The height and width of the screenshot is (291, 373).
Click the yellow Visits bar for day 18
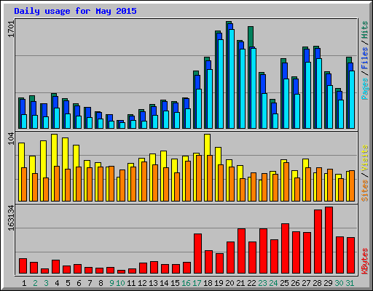208,145
